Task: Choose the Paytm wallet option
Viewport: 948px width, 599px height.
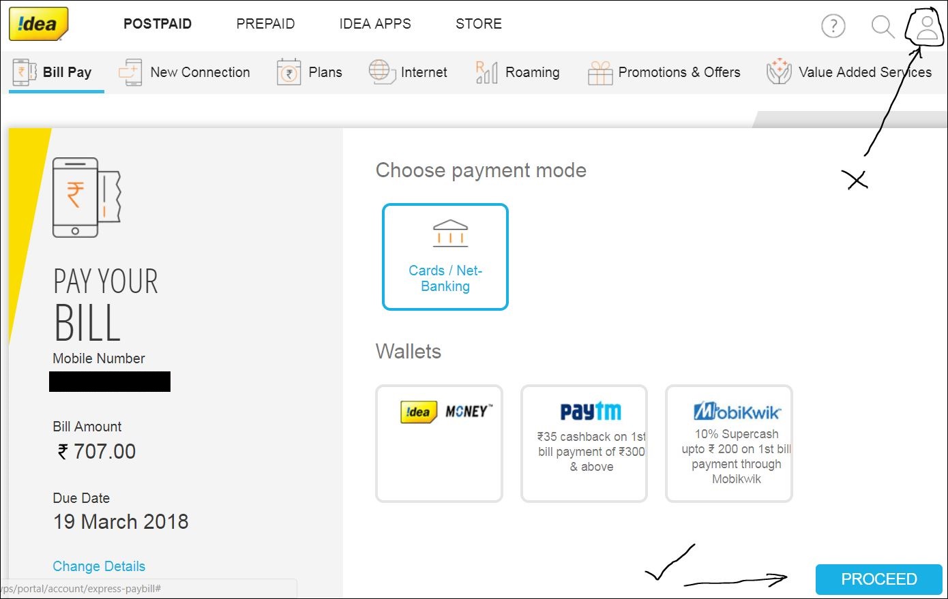Action: pos(584,444)
